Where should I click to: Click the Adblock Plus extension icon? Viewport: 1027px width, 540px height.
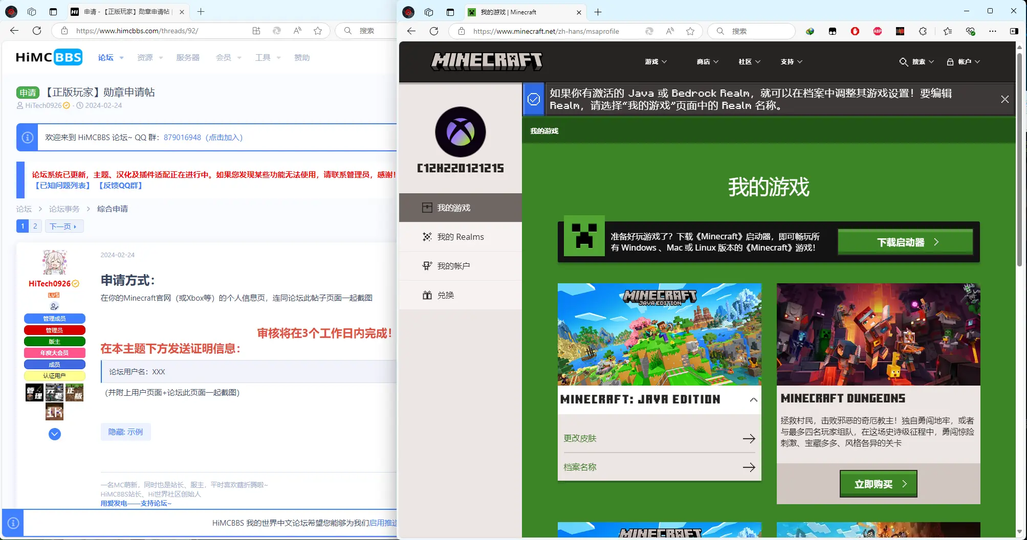coord(877,31)
